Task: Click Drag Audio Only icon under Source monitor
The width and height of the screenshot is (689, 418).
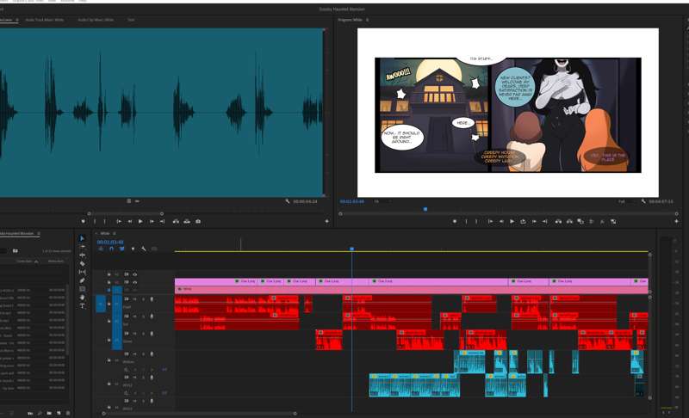Action: 137,201
